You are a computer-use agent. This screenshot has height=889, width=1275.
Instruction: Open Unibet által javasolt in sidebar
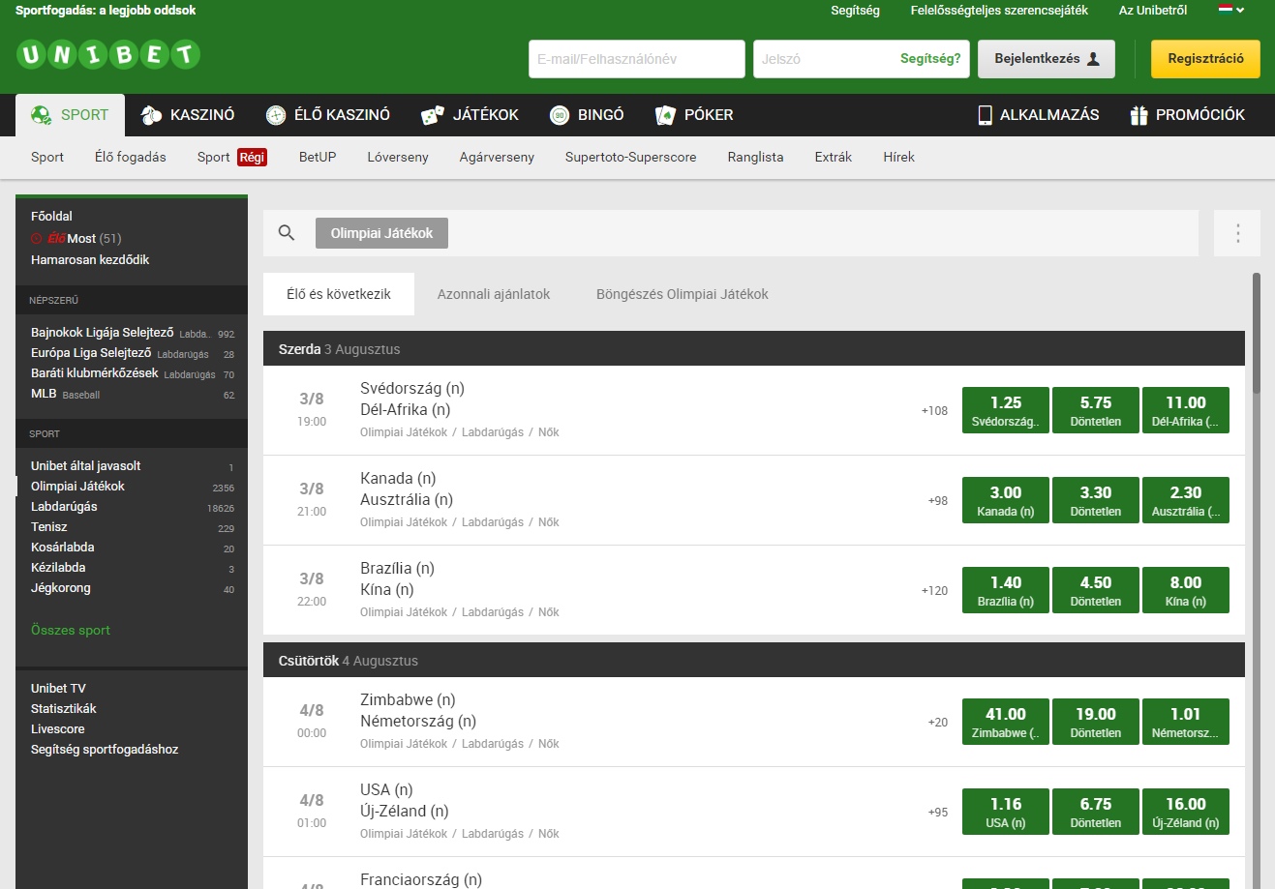pyautogui.click(x=132, y=466)
